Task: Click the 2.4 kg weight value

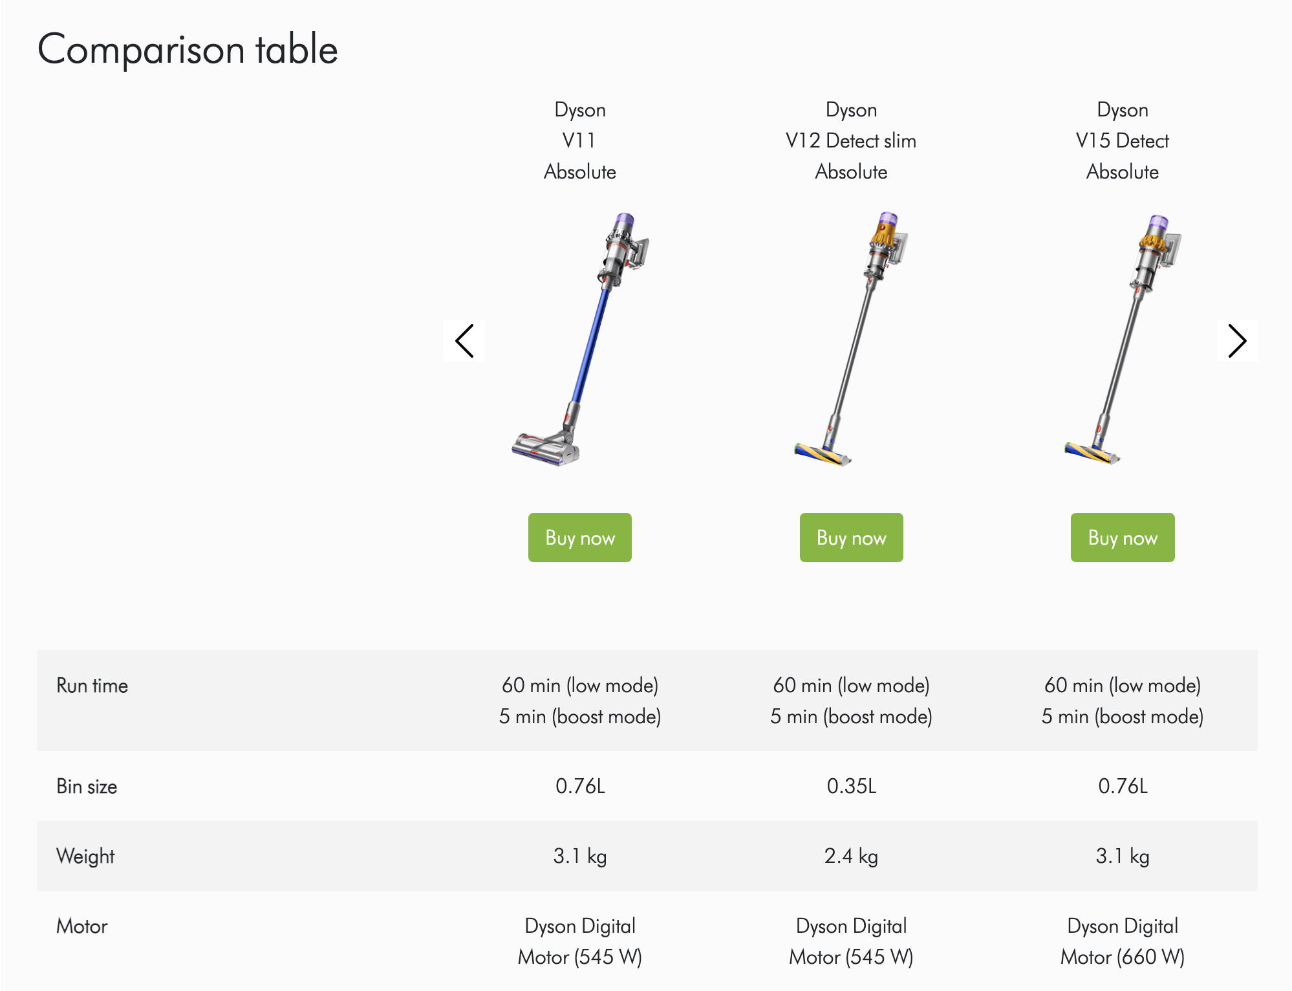Action: point(851,856)
